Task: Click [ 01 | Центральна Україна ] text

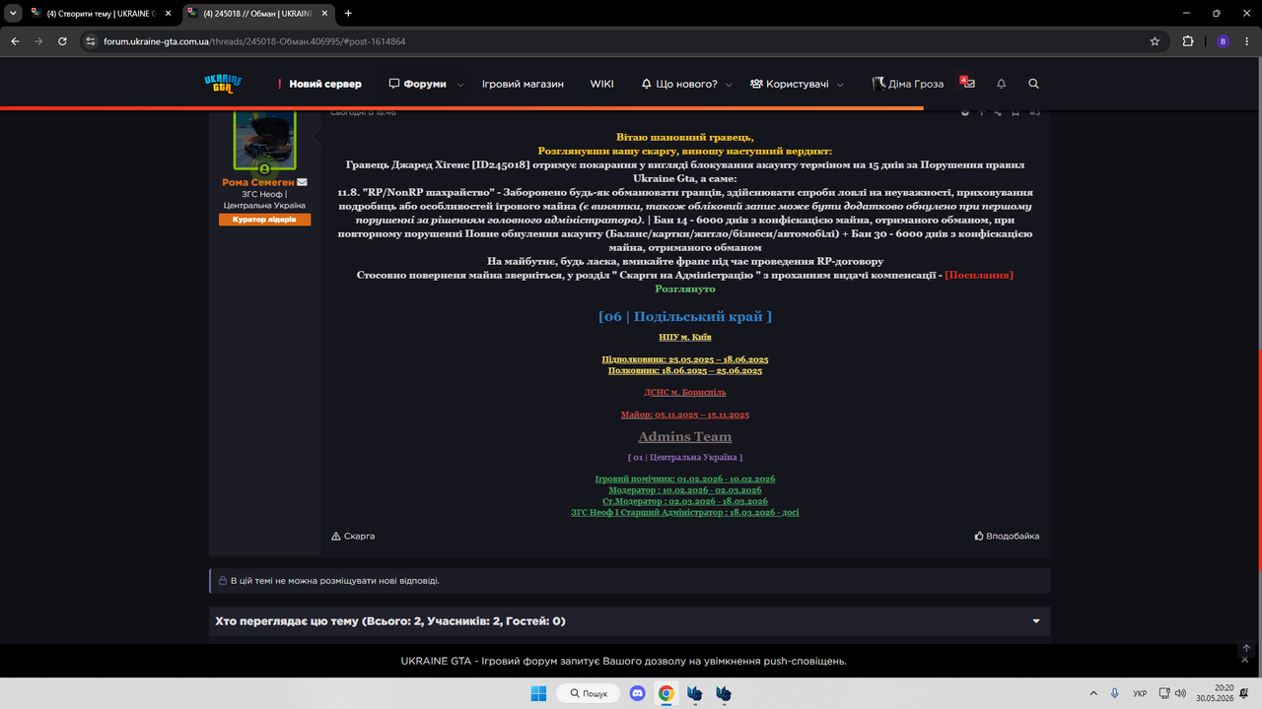Action: click(685, 458)
